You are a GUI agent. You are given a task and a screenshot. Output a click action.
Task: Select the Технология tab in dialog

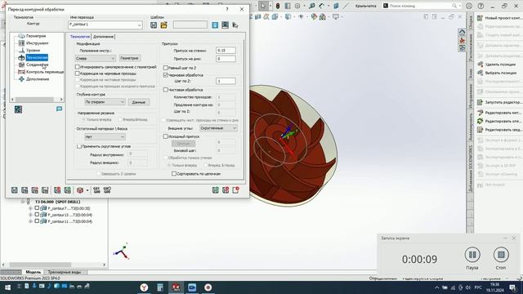point(80,37)
